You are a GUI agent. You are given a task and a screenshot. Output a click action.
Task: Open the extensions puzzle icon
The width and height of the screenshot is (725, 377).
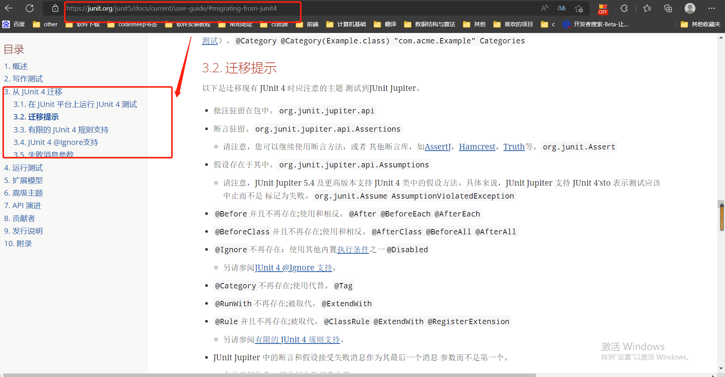tap(624, 8)
